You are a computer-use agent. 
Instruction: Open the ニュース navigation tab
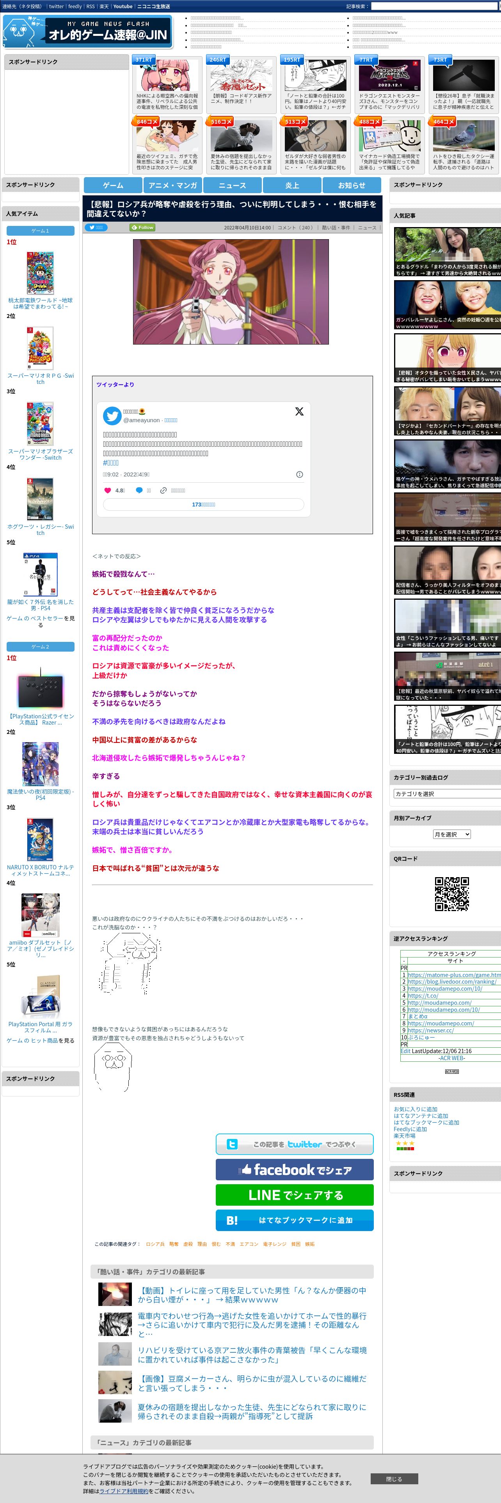tap(232, 185)
